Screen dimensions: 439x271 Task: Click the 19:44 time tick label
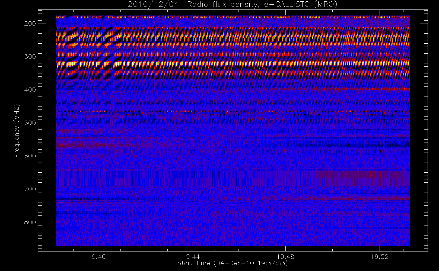[x=191, y=257]
